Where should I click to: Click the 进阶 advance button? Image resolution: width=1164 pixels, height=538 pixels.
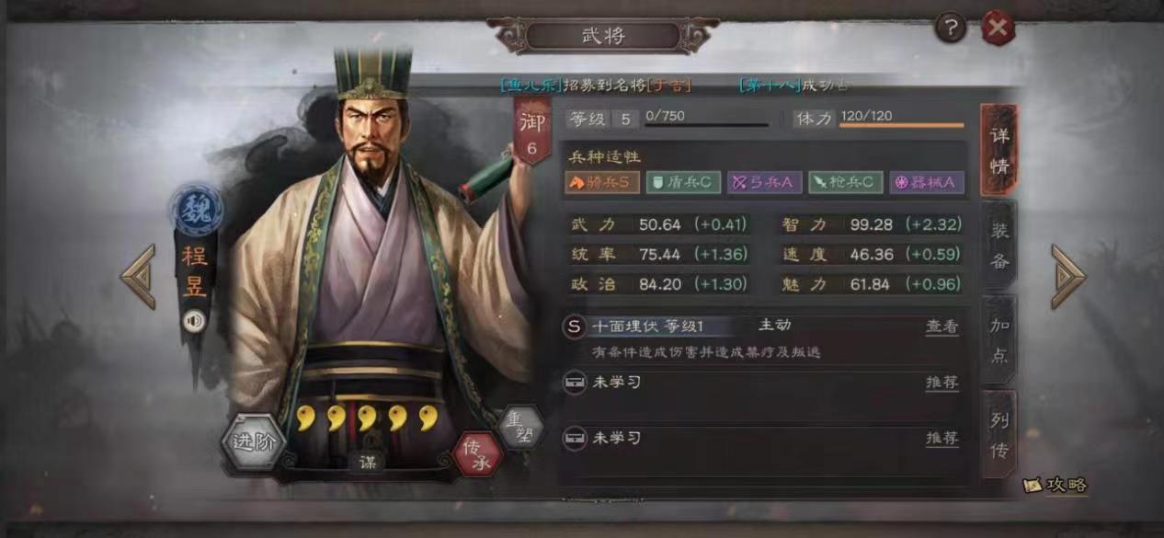[255, 442]
